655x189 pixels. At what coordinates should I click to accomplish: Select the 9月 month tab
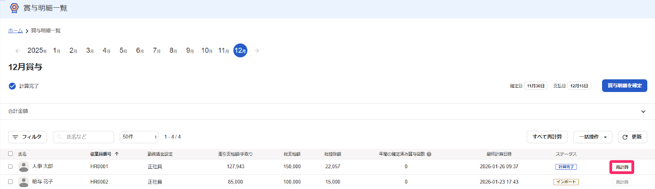pos(190,51)
